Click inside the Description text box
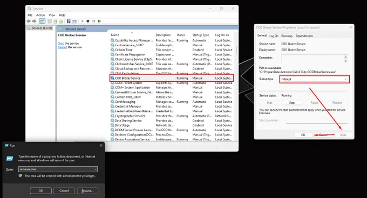The height and width of the screenshot is (198, 367). click(312, 59)
